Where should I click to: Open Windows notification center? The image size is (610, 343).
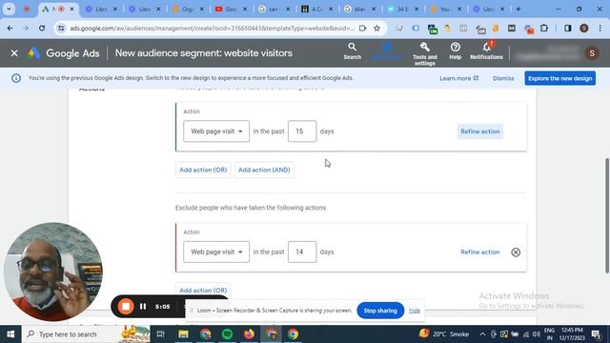pyautogui.click(x=596, y=334)
